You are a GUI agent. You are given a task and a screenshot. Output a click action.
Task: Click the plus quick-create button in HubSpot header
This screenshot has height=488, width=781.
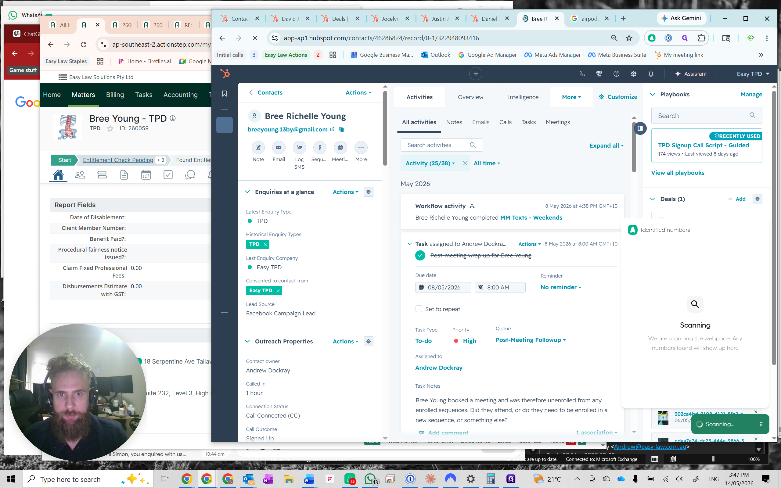click(476, 74)
